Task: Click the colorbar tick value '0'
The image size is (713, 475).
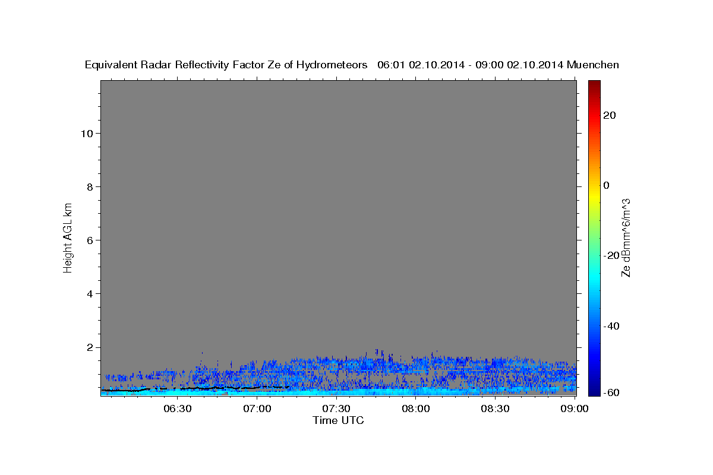Action: tap(607, 185)
